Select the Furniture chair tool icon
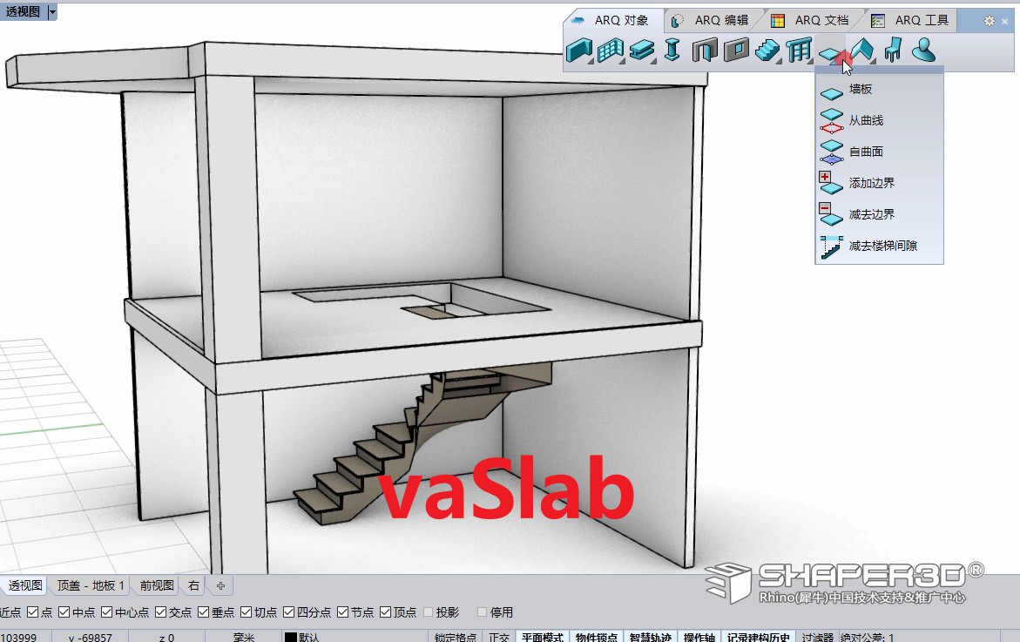The height and width of the screenshot is (642, 1020). (x=893, y=50)
